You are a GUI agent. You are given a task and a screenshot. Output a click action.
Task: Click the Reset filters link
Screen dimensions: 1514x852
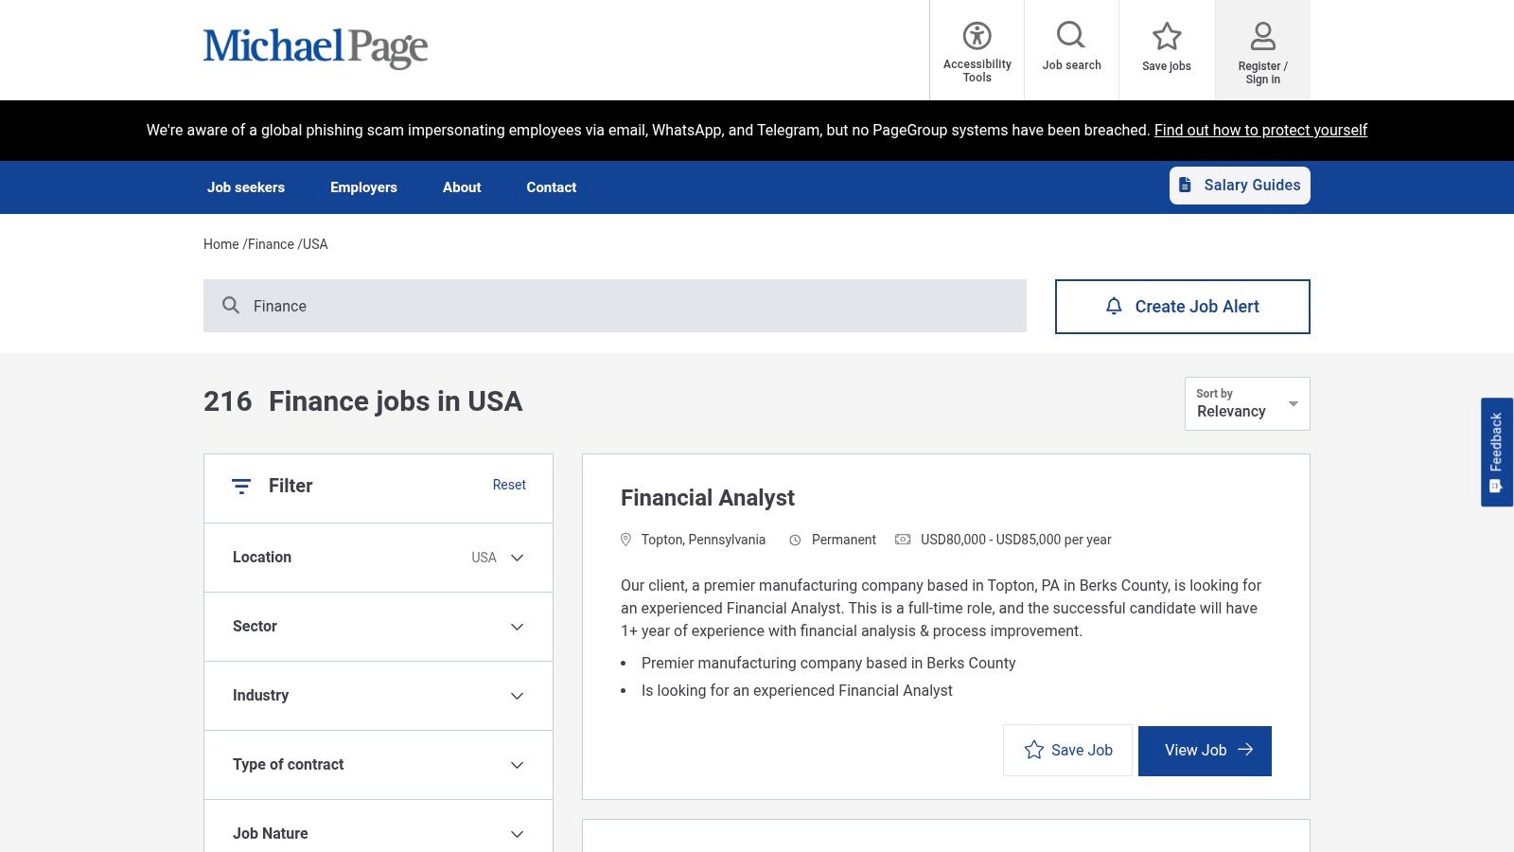point(509,485)
